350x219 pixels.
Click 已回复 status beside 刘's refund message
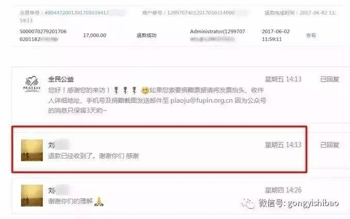[329, 145]
